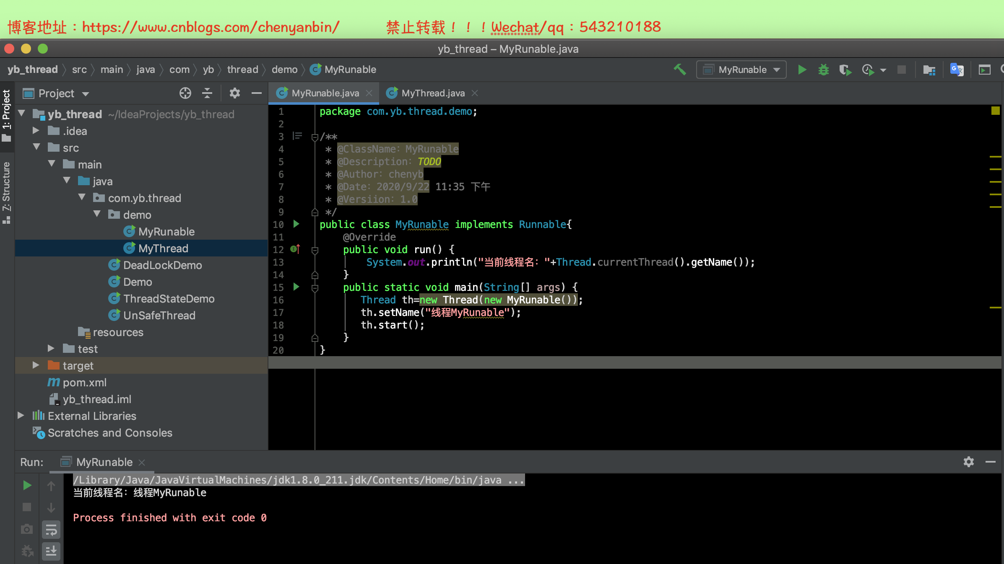Viewport: 1004px width, 564px height.
Task: Collapse all in Project panel
Action: tap(207, 93)
